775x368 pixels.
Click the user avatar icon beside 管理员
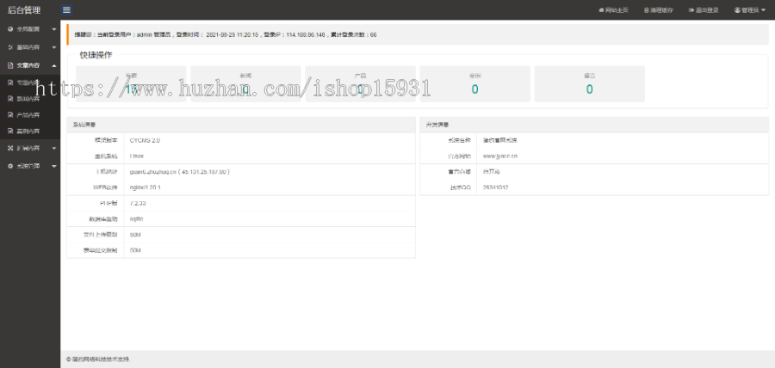click(x=737, y=9)
